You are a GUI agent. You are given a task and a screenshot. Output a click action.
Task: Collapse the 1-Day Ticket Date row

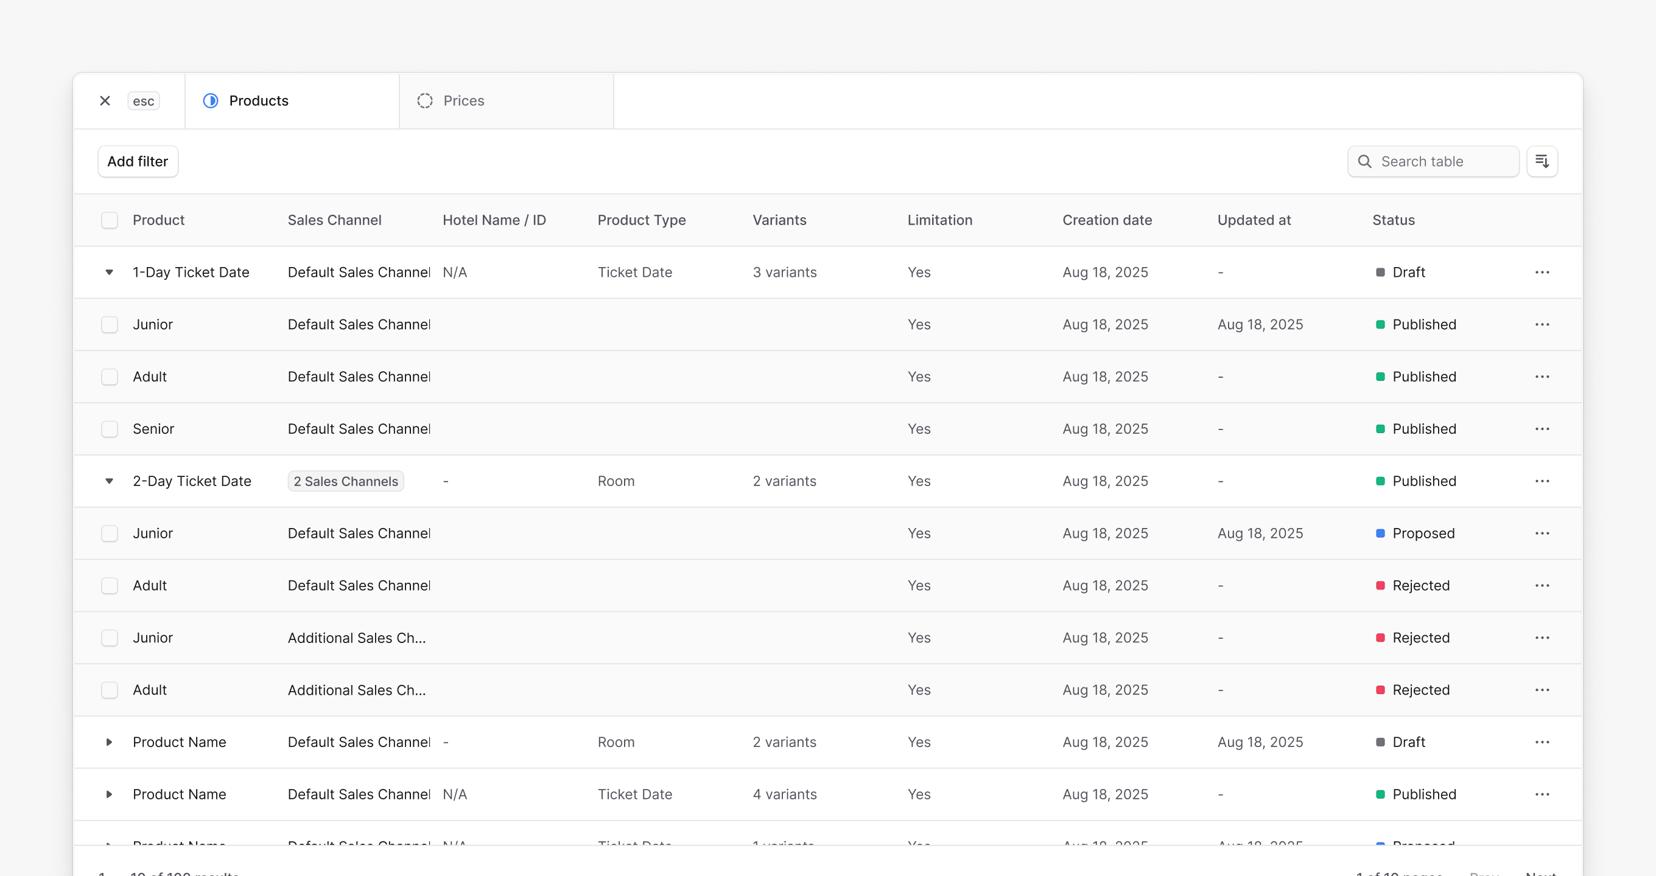(x=110, y=273)
